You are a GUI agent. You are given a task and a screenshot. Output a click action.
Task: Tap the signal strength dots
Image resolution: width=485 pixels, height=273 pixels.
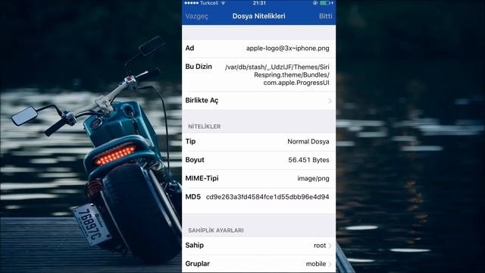coord(192,3)
